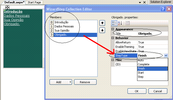Select the EnableViewState property name
This screenshot has width=173, height=100.
point(126,51)
